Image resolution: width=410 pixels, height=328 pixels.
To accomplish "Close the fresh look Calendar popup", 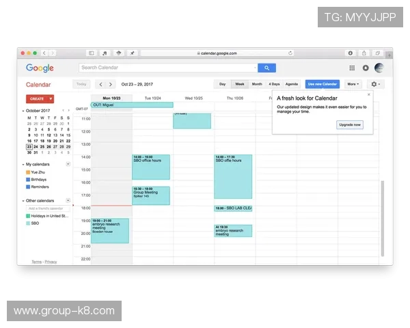I will click(369, 94).
